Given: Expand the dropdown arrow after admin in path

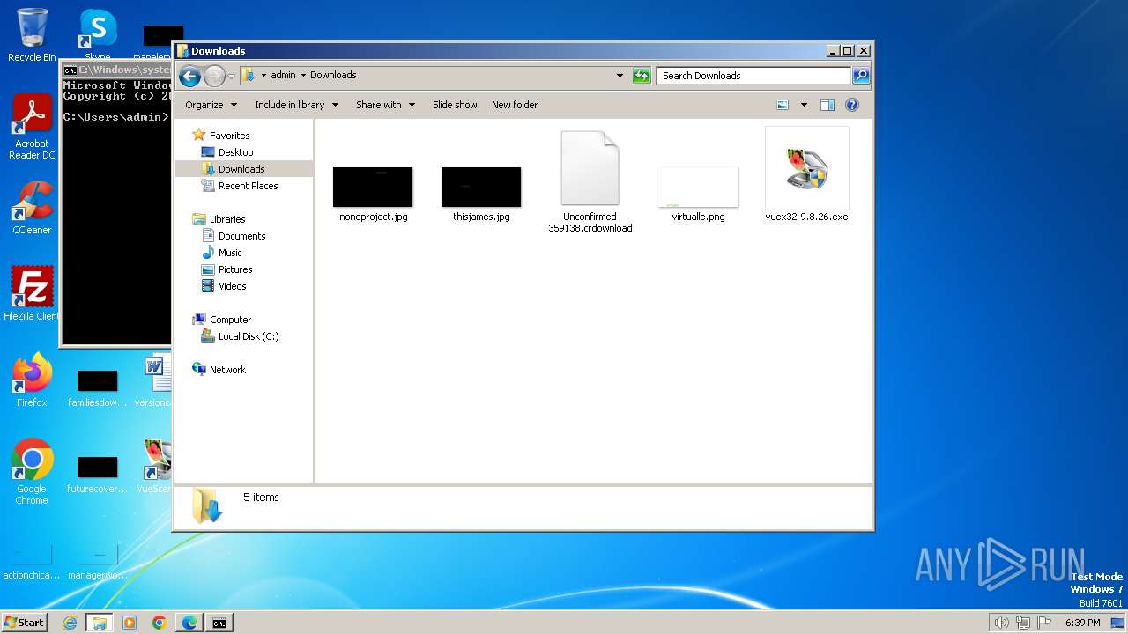Looking at the screenshot, I should point(303,76).
